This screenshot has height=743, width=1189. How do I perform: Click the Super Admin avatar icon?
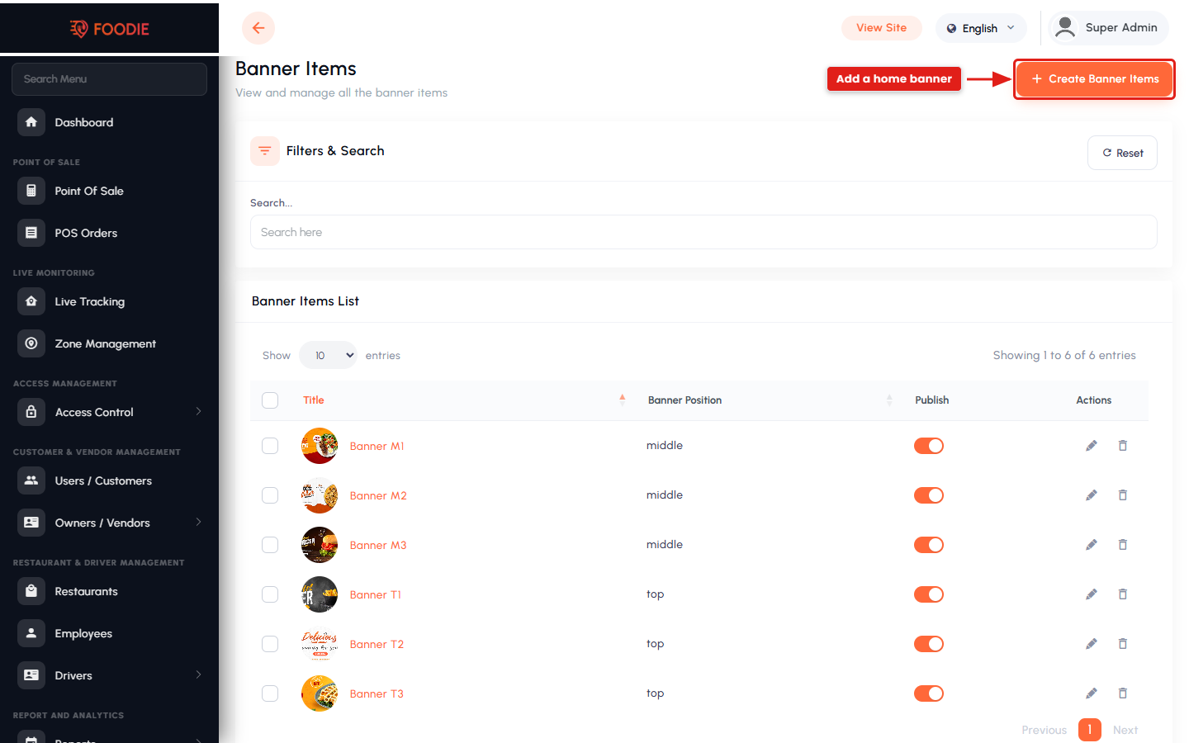(1065, 27)
